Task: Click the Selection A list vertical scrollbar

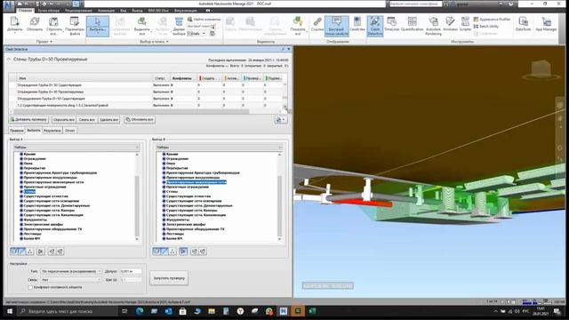Action: (x=137, y=196)
